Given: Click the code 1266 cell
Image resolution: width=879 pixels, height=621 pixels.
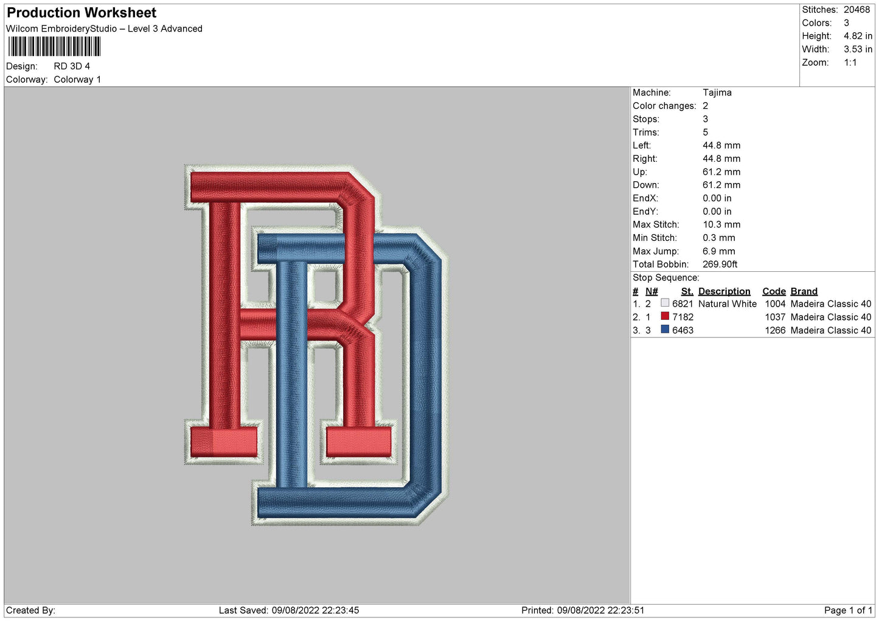Looking at the screenshot, I should coord(775,330).
